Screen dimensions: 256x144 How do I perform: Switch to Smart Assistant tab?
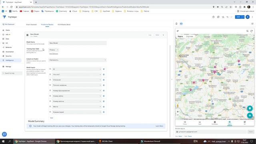coord(31,24)
